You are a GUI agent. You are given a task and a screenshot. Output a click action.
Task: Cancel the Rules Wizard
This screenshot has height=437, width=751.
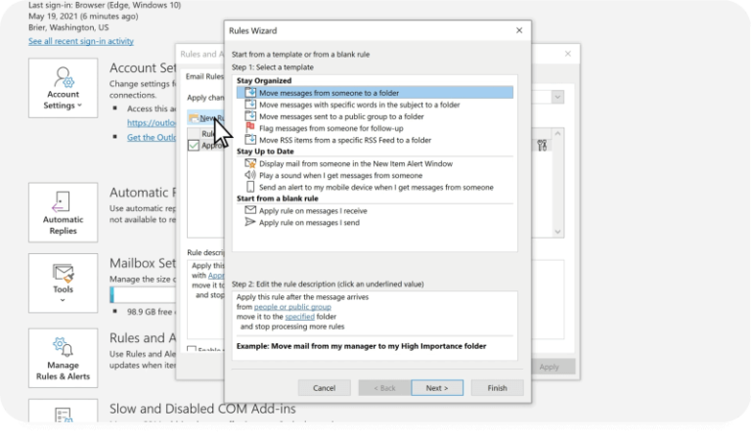[324, 388]
